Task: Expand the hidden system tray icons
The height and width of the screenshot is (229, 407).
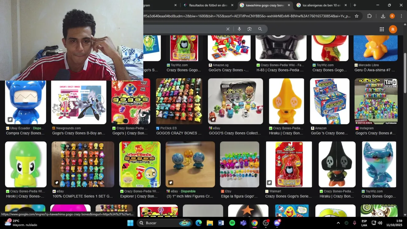Action: (338, 223)
